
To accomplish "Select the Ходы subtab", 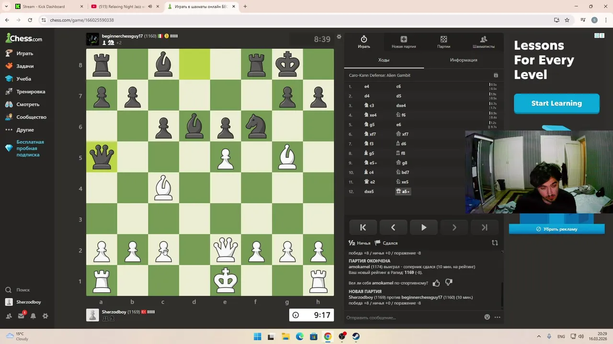I will pyautogui.click(x=384, y=60).
